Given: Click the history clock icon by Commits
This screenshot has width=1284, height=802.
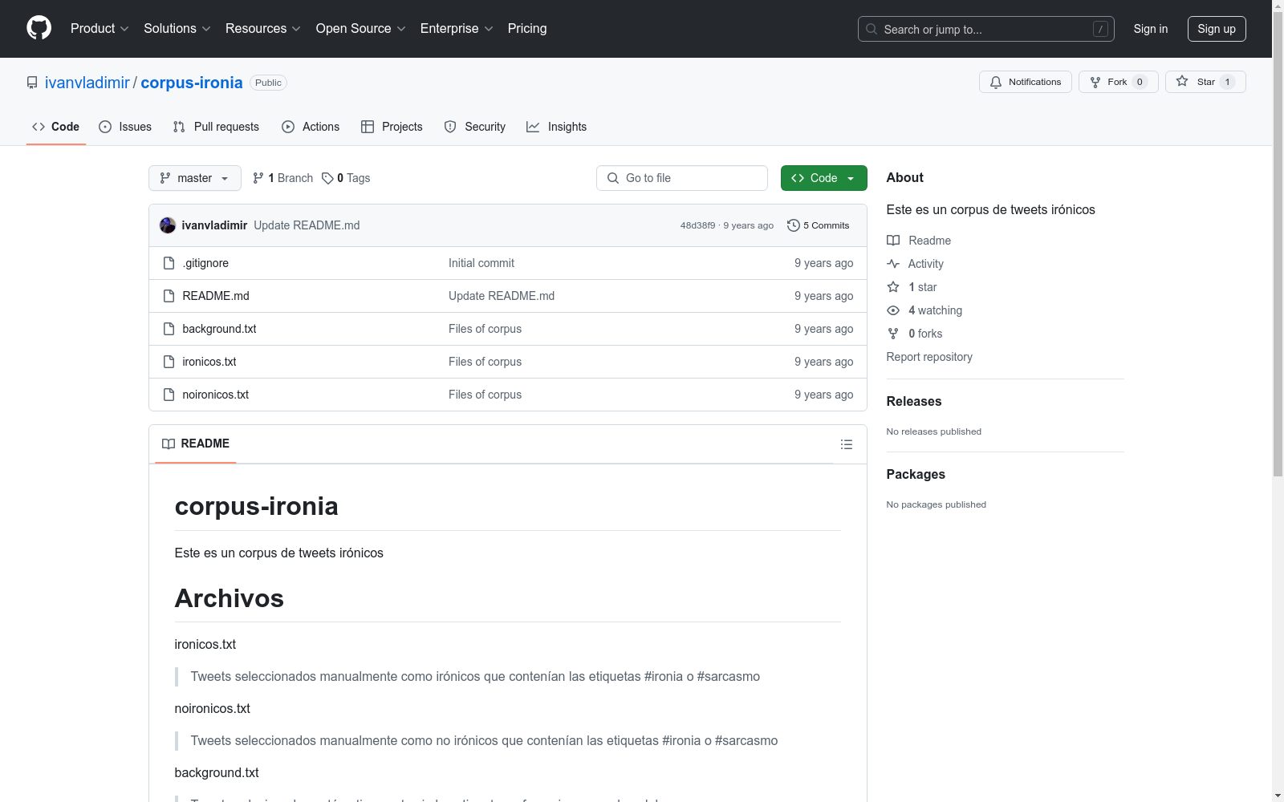Looking at the screenshot, I should [x=794, y=225].
